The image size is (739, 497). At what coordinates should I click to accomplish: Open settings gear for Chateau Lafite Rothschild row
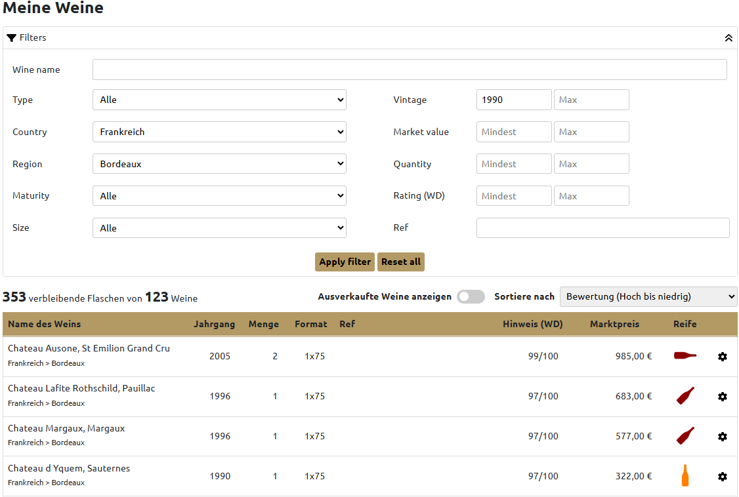point(722,397)
